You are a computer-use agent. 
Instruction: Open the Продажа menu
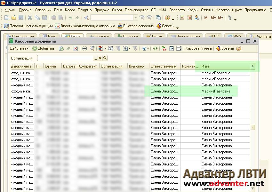[x=102, y=10]
